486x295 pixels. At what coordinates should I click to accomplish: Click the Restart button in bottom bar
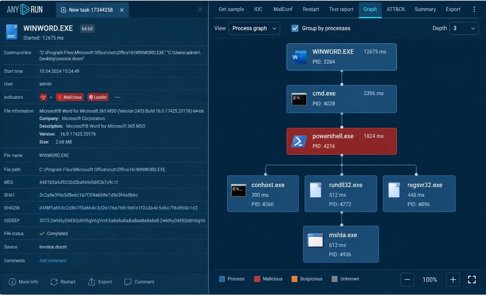click(x=63, y=282)
